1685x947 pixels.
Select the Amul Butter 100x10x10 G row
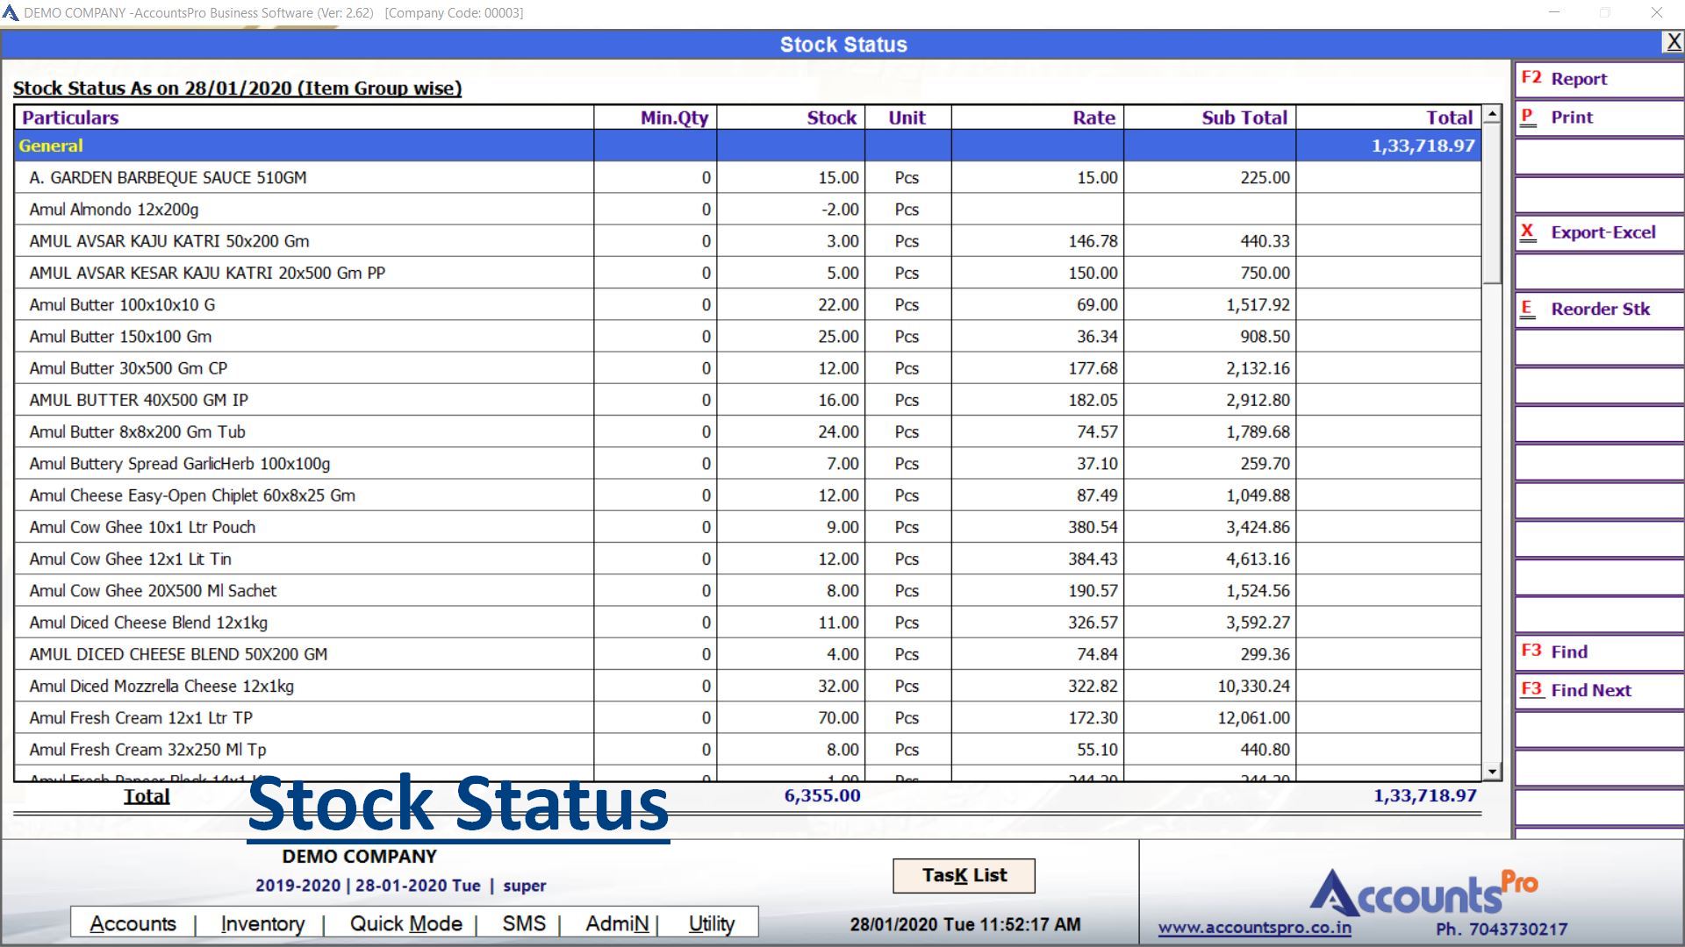(x=122, y=305)
